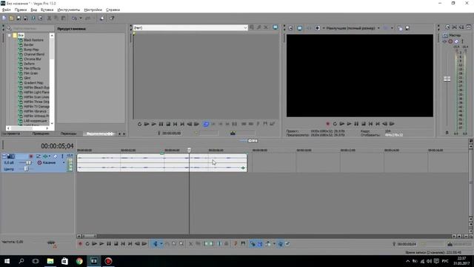Click the What's This help icon
The image size is (474, 267).
(112, 18)
